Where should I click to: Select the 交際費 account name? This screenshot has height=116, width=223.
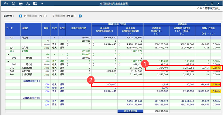(x=25, y=51)
